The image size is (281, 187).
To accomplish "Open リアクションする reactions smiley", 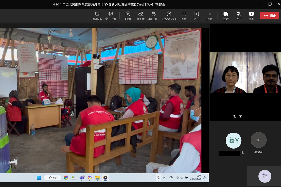I will (169, 16).
